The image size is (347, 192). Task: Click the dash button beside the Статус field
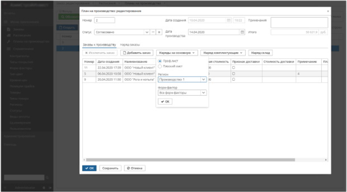(x=153, y=32)
